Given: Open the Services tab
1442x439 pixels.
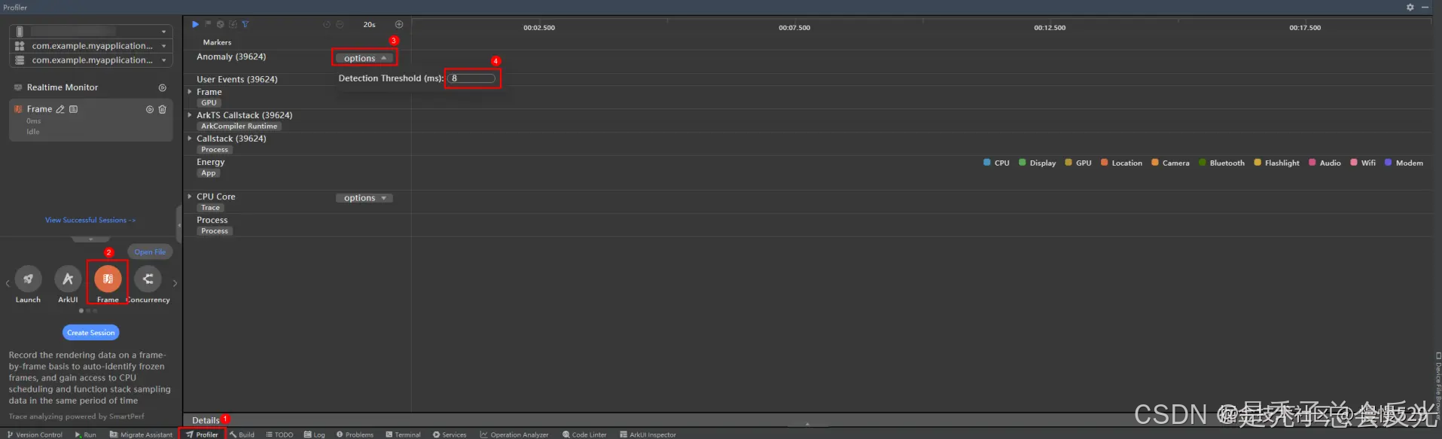Looking at the screenshot, I should click(x=450, y=434).
